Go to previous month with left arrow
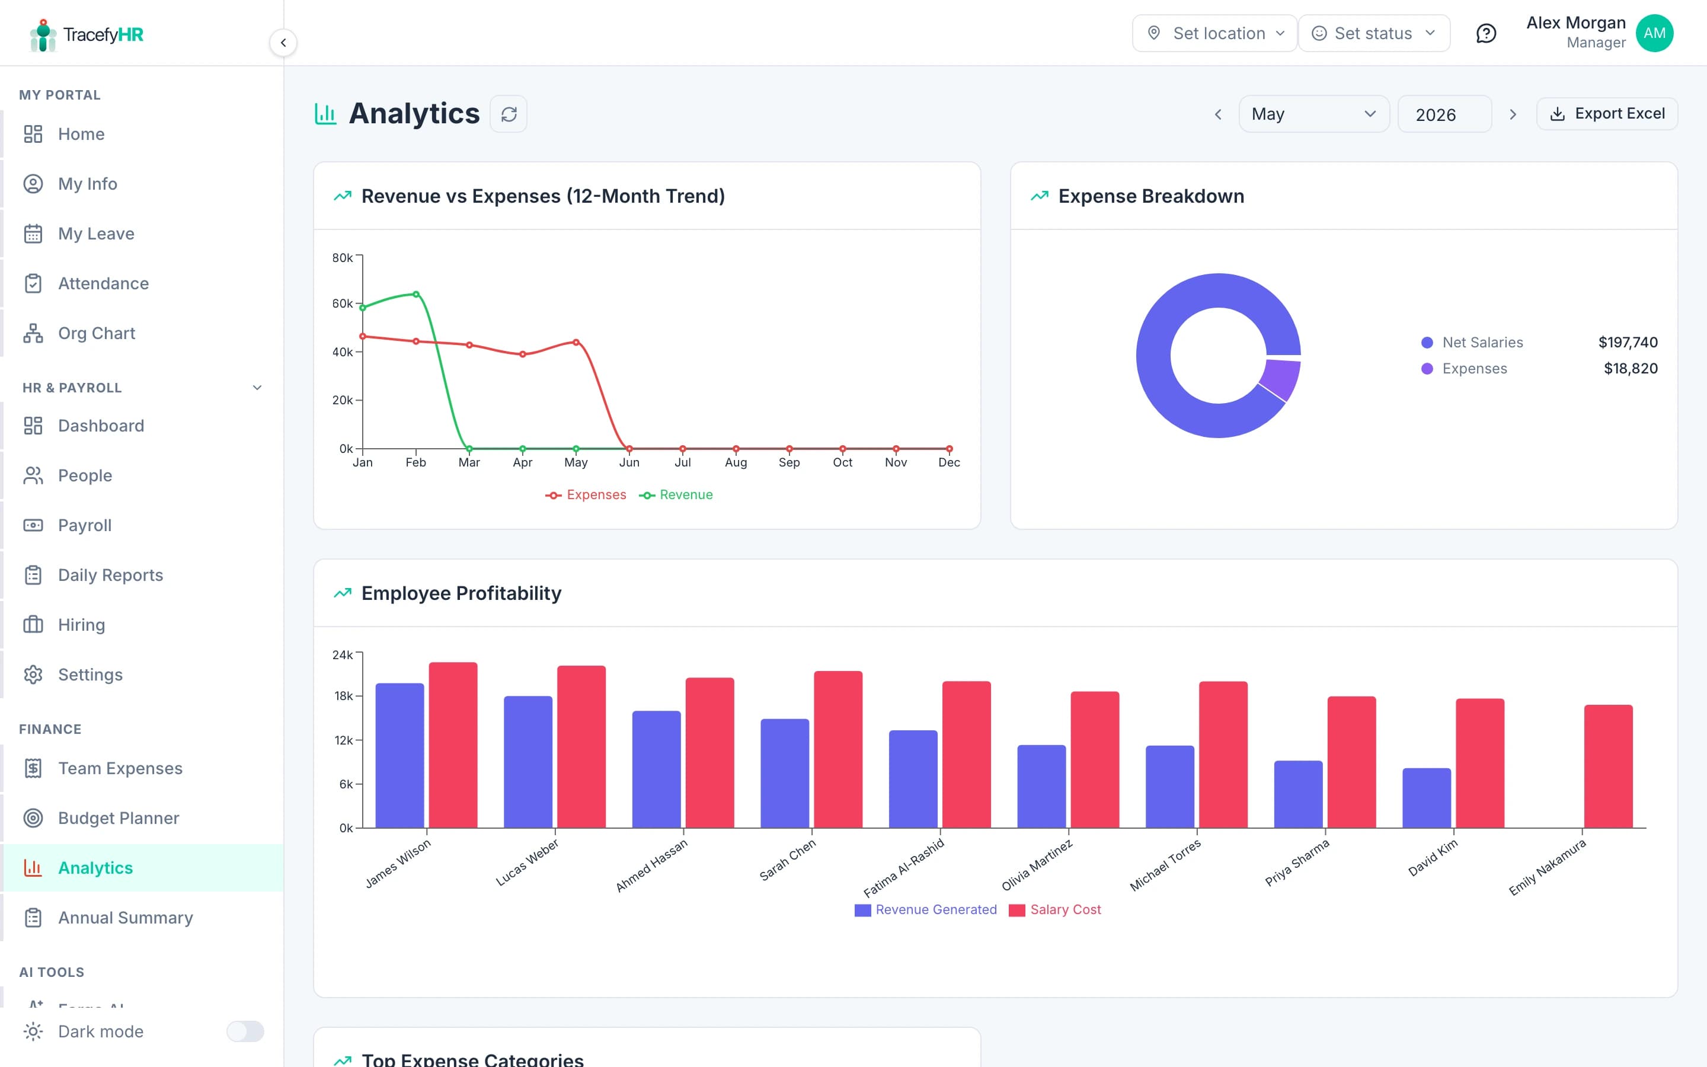The image size is (1707, 1067). click(x=1217, y=114)
